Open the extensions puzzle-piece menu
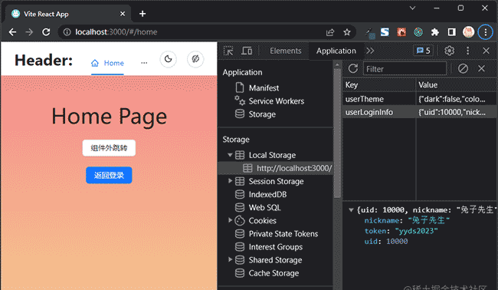 (x=435, y=32)
